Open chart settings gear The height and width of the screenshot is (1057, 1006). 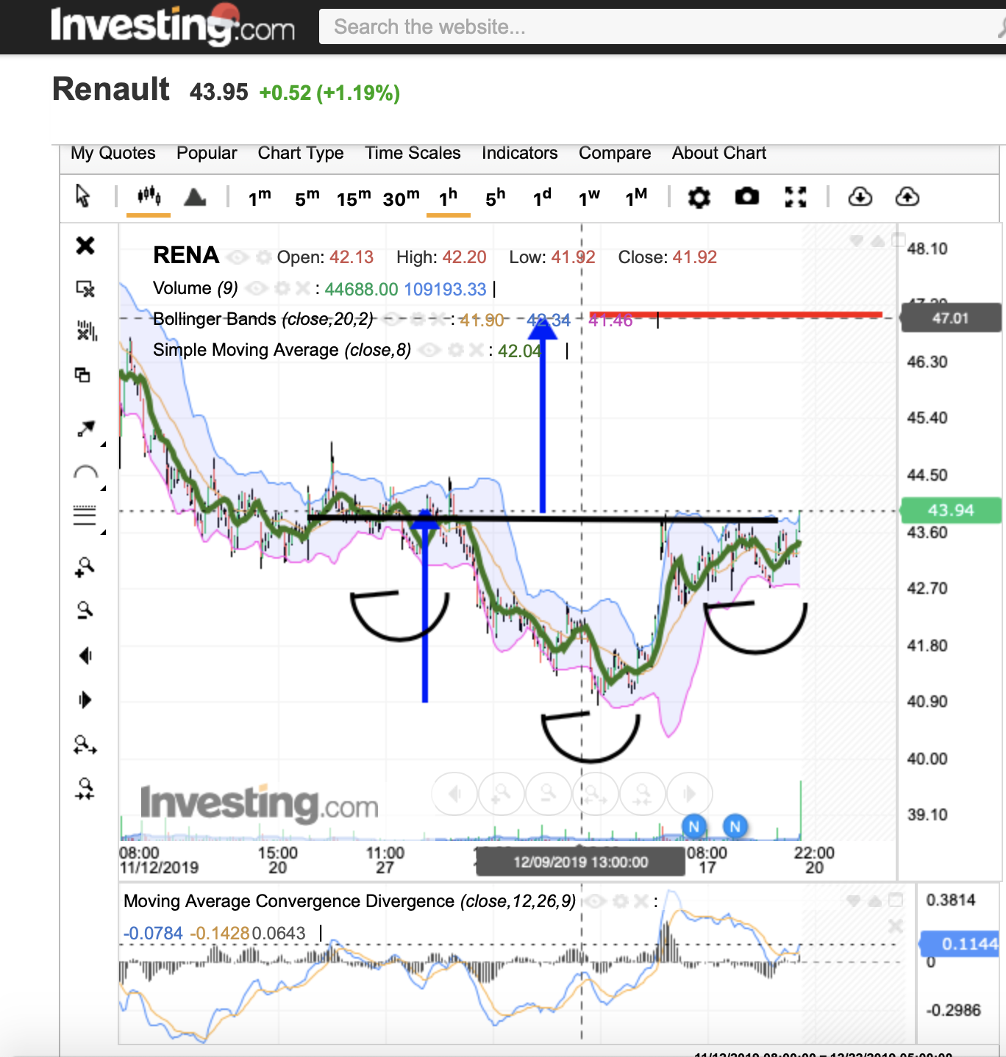pyautogui.click(x=699, y=197)
